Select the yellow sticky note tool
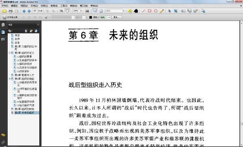 point(130,11)
